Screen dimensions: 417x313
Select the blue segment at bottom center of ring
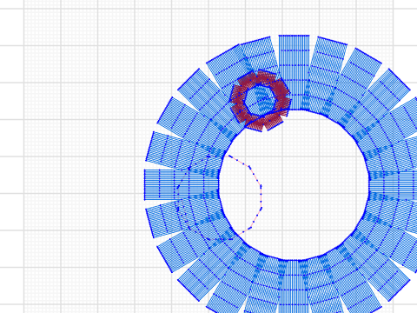pyautogui.click(x=294, y=287)
